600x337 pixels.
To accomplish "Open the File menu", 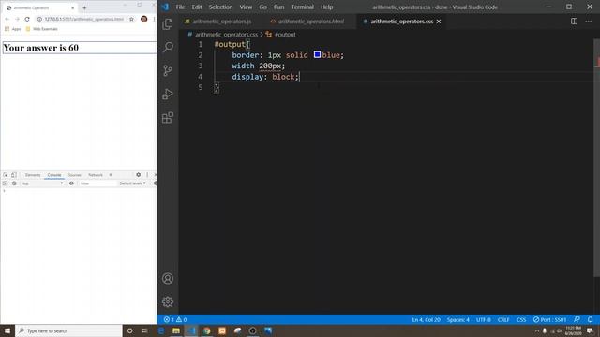I will [180, 7].
